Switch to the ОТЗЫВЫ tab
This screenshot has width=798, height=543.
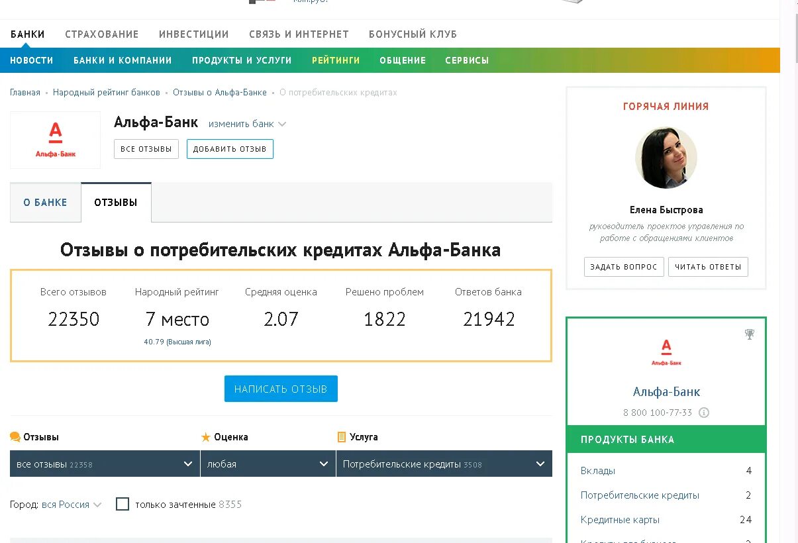point(116,203)
